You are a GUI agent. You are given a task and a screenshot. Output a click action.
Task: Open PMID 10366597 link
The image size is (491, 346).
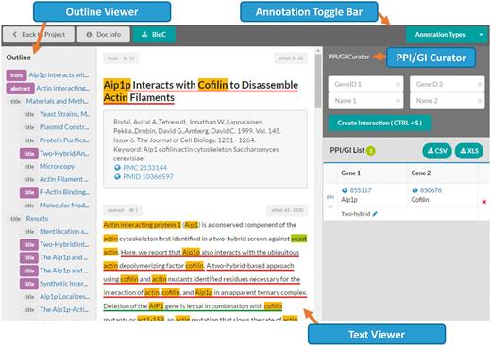(148, 177)
